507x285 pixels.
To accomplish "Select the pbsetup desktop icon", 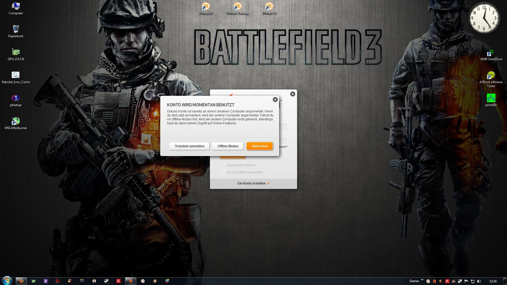I will pos(16,100).
